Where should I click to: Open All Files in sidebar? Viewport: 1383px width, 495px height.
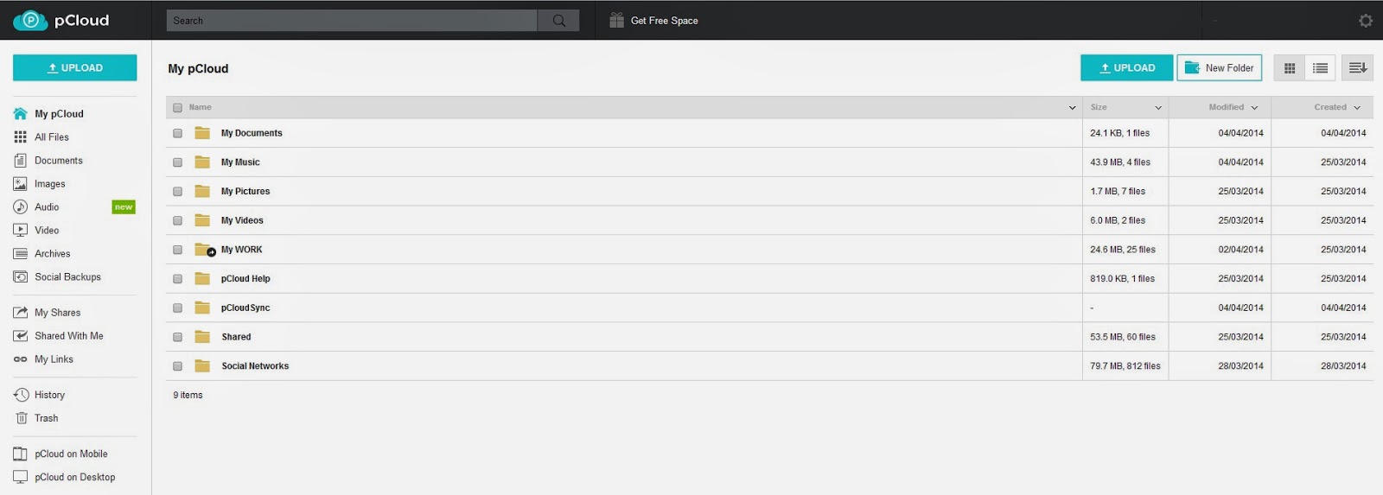pos(52,137)
